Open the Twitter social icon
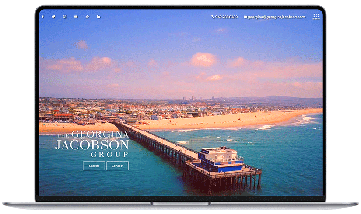This screenshot has height=214, width=361. (53, 17)
